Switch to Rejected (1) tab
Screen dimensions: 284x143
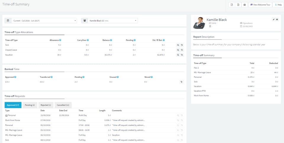(46, 105)
